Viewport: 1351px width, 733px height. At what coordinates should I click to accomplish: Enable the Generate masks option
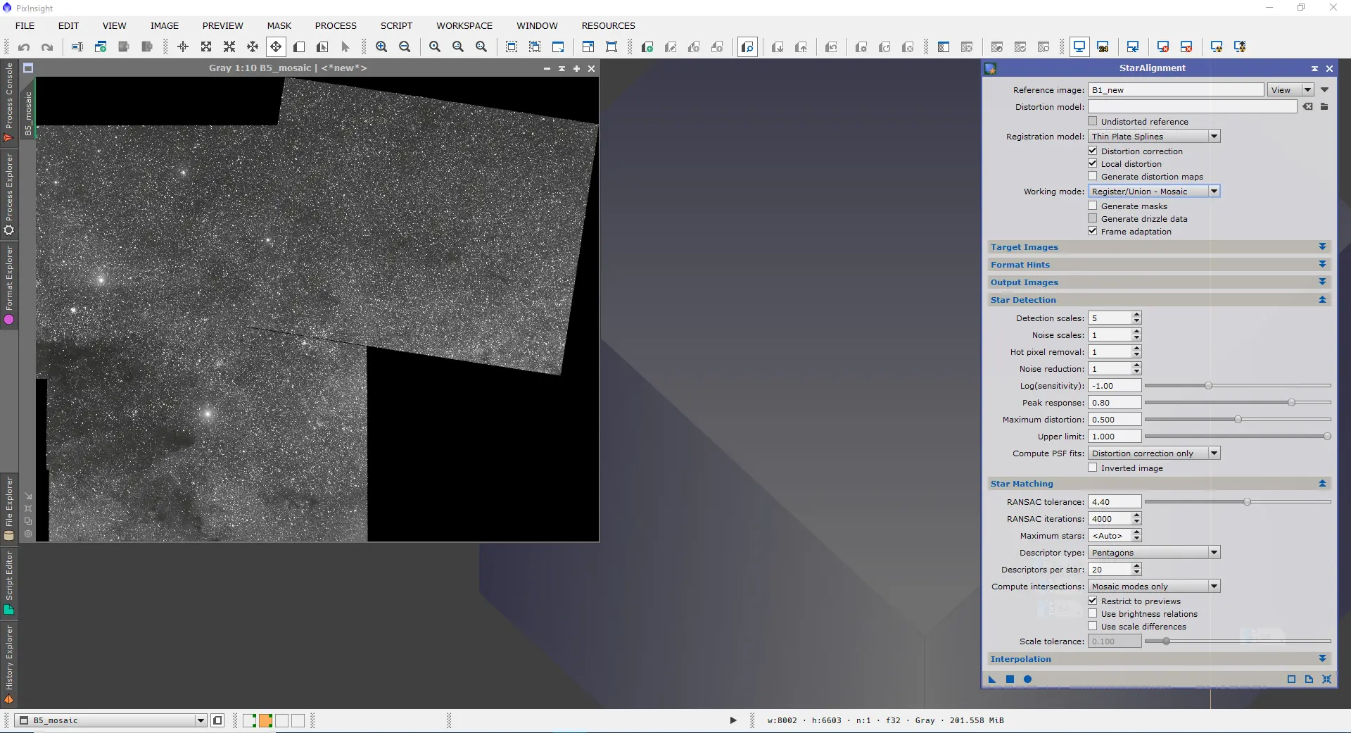(1093, 206)
